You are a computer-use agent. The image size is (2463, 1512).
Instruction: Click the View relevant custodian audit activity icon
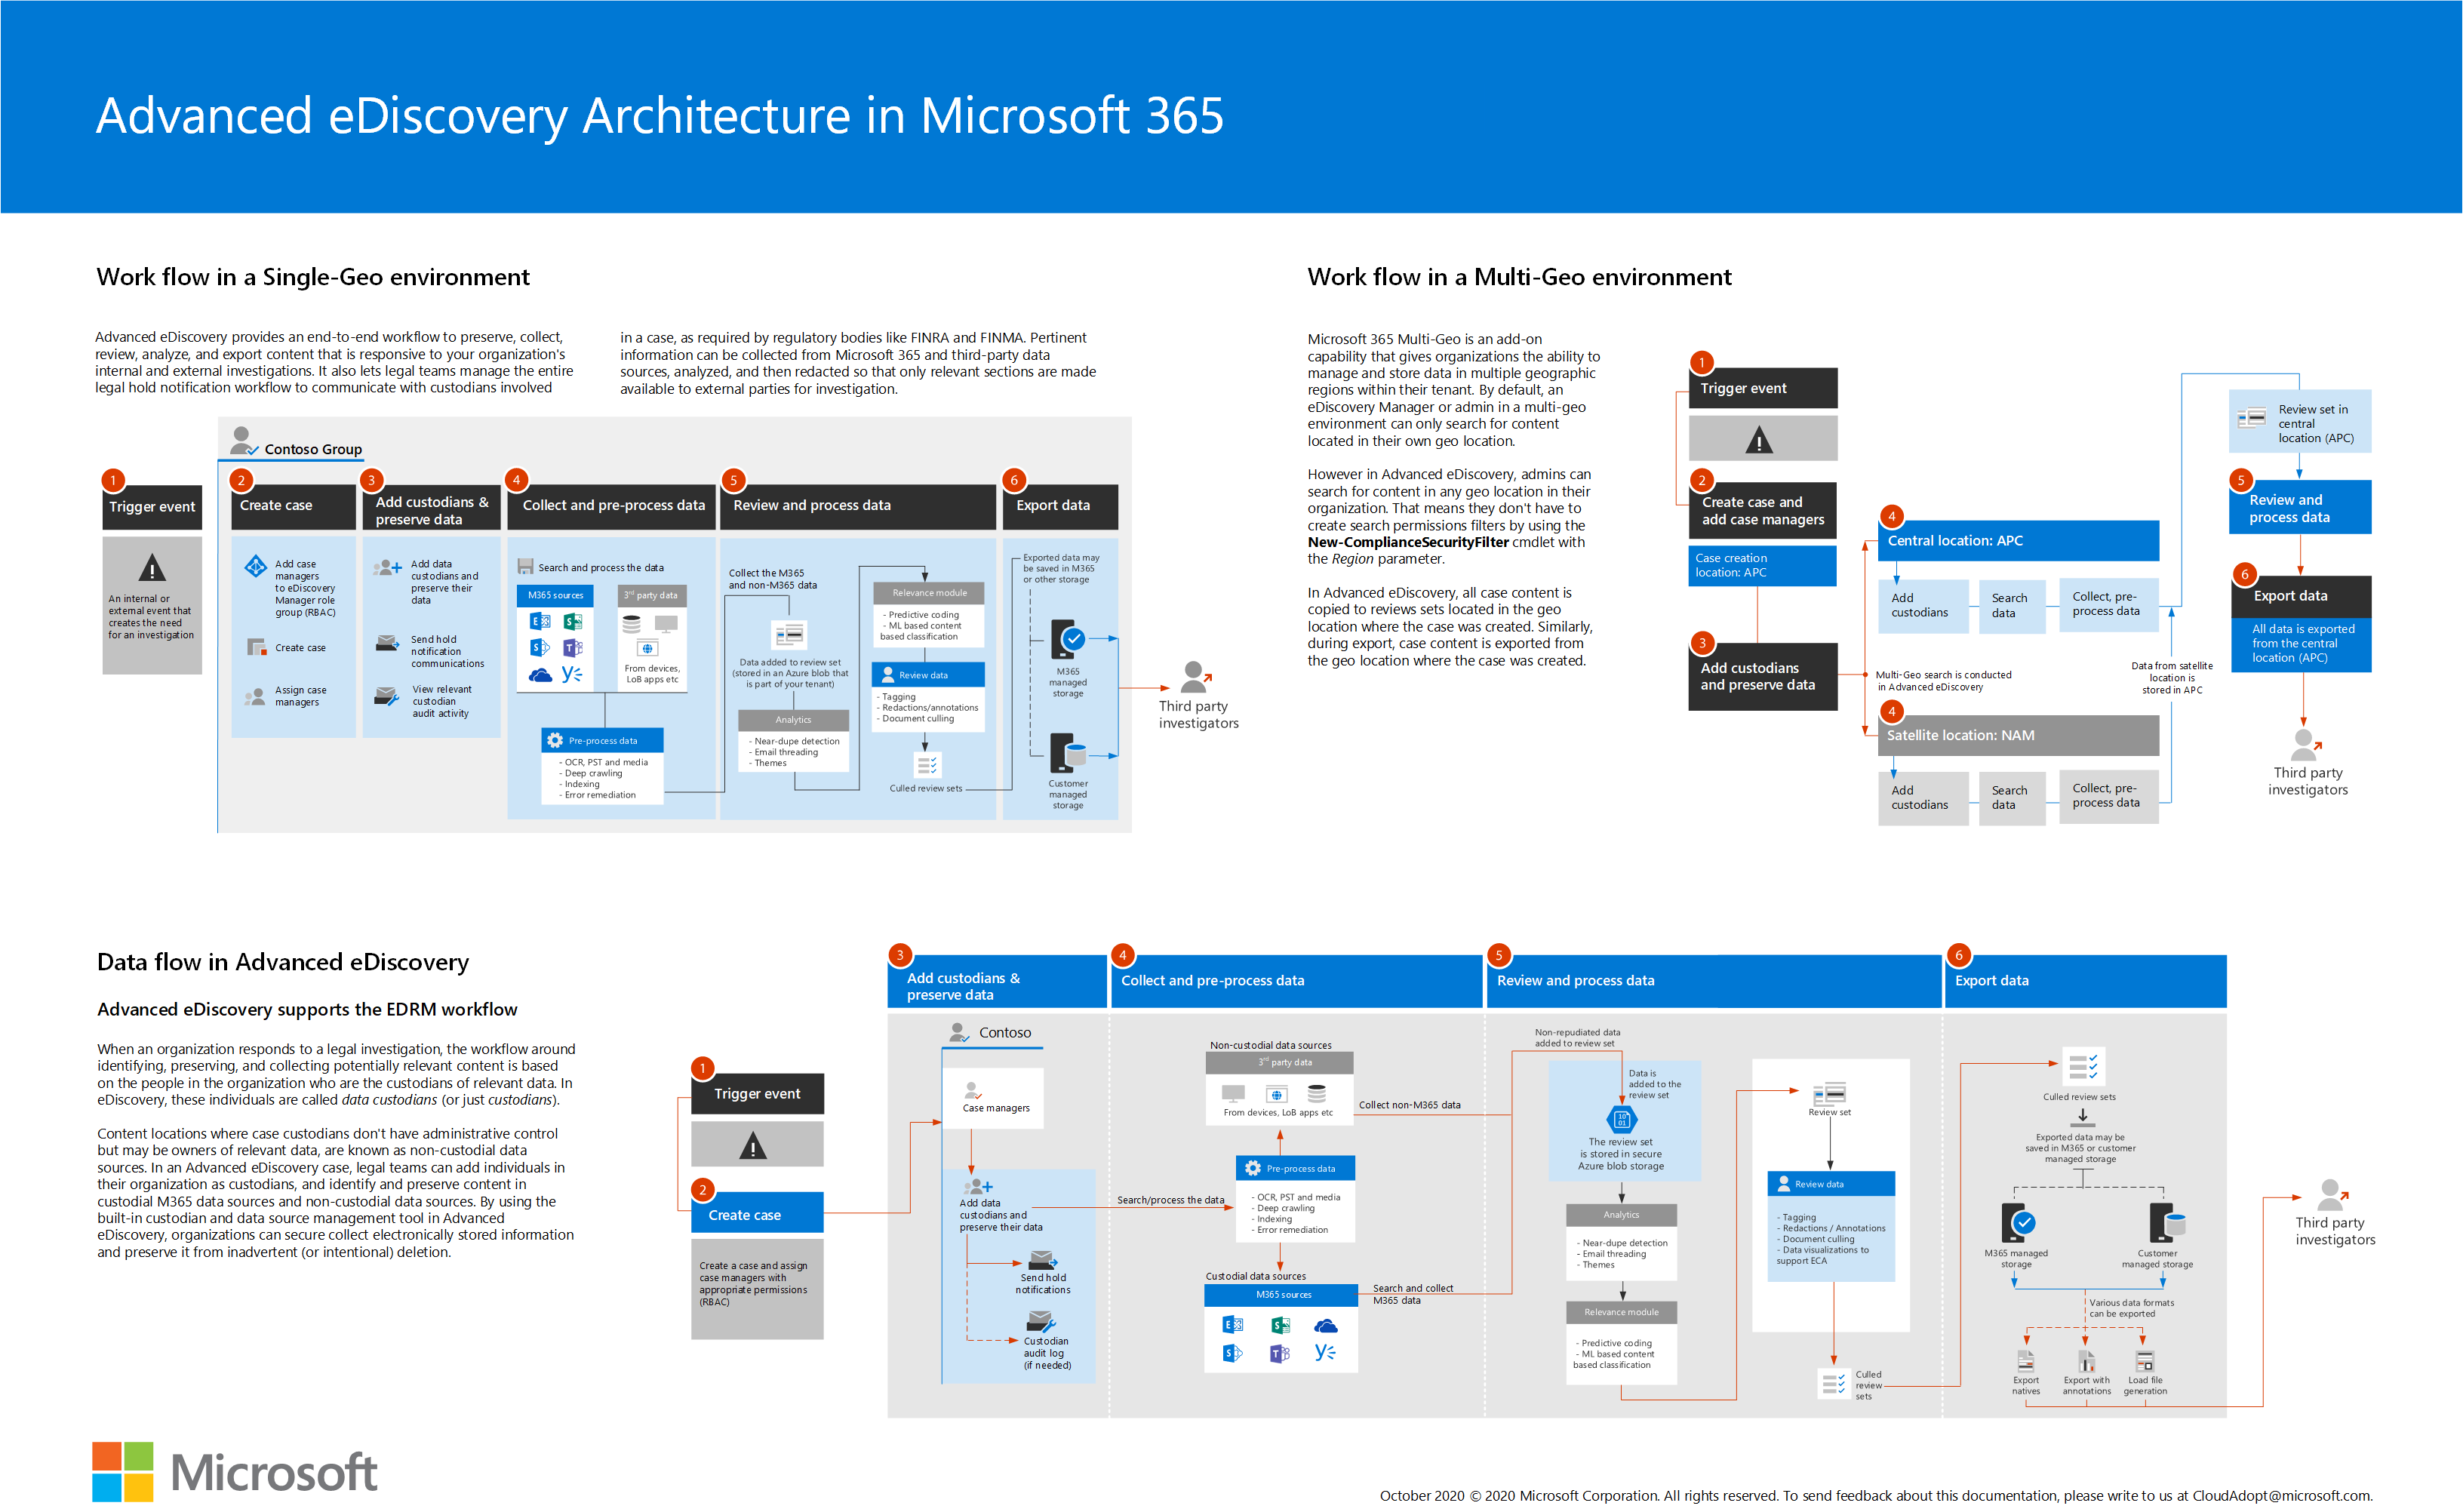(x=386, y=696)
